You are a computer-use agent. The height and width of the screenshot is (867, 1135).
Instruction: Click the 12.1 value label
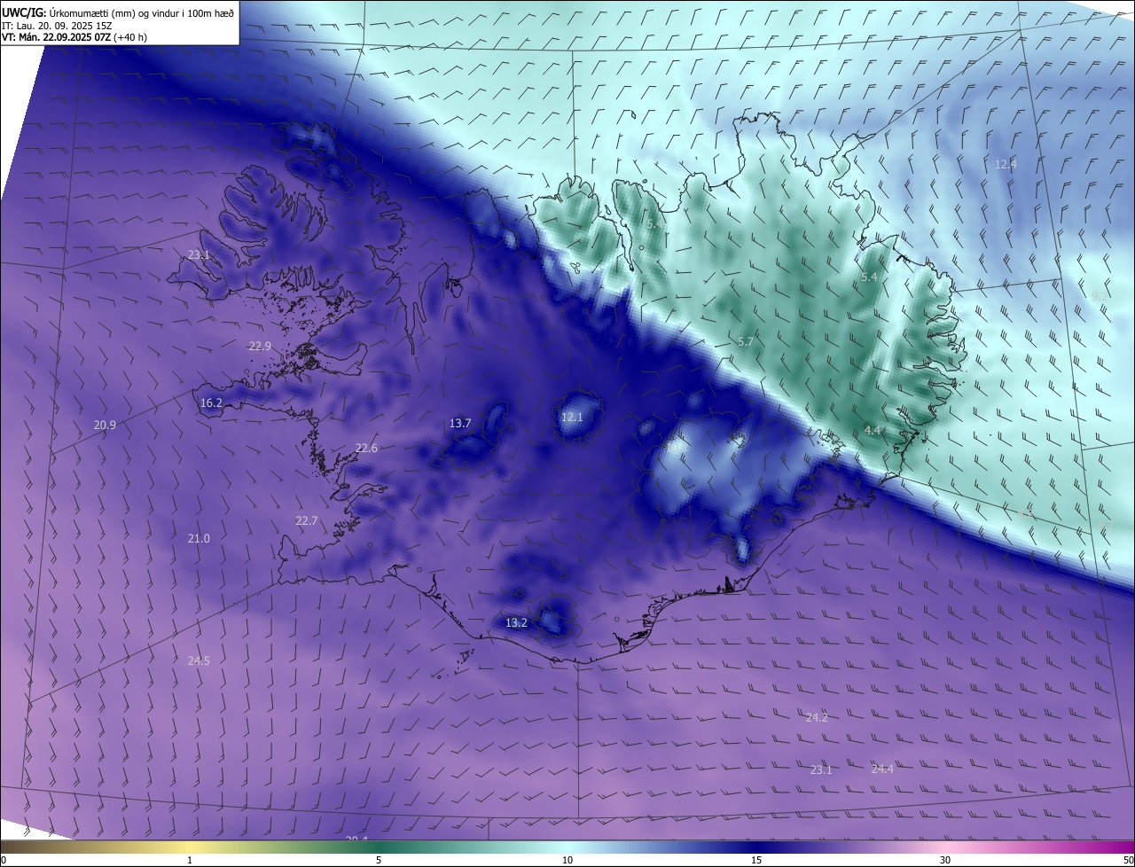572,417
